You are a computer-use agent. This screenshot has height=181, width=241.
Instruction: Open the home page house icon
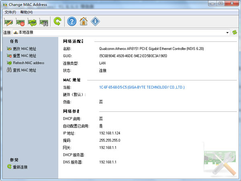click(x=84, y=21)
